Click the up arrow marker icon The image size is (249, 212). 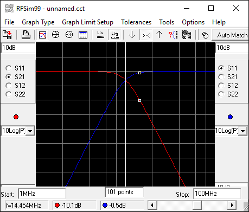click(159, 35)
